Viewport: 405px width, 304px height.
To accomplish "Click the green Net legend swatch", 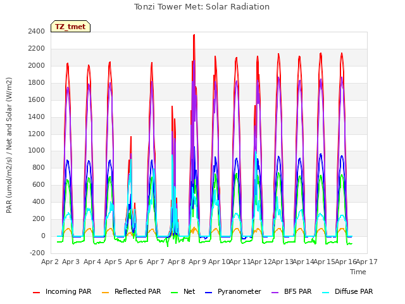I will [x=175, y=292].
